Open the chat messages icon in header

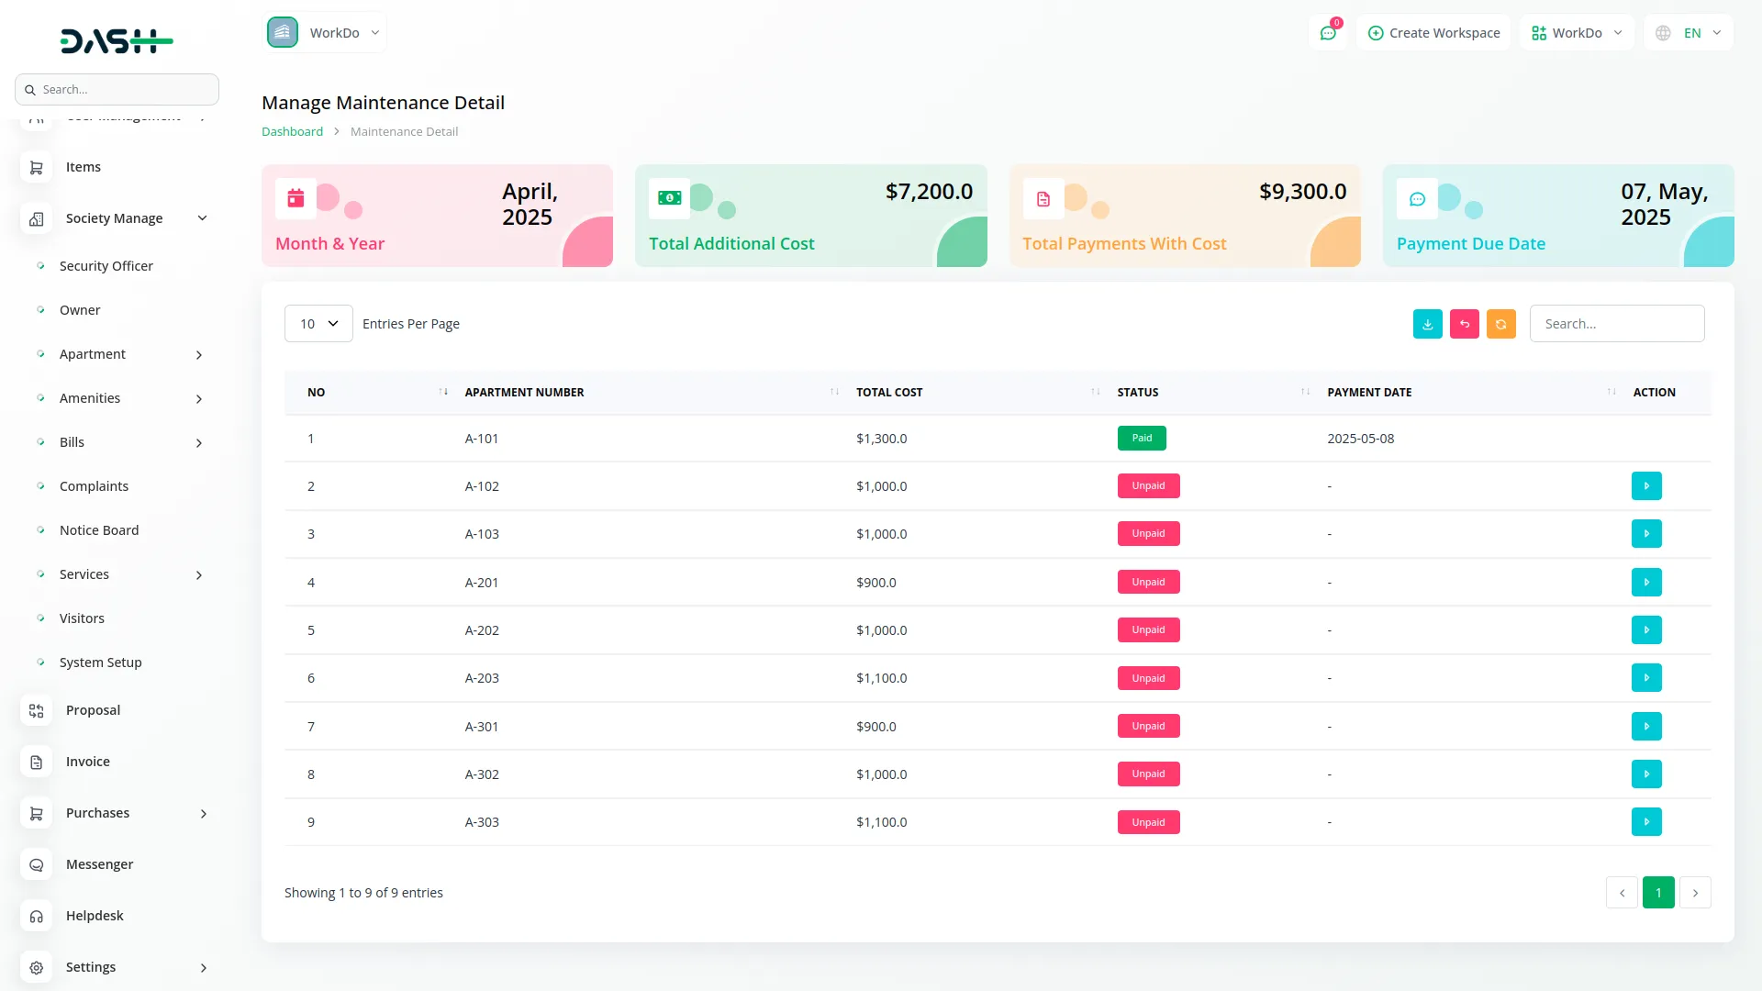click(1327, 33)
